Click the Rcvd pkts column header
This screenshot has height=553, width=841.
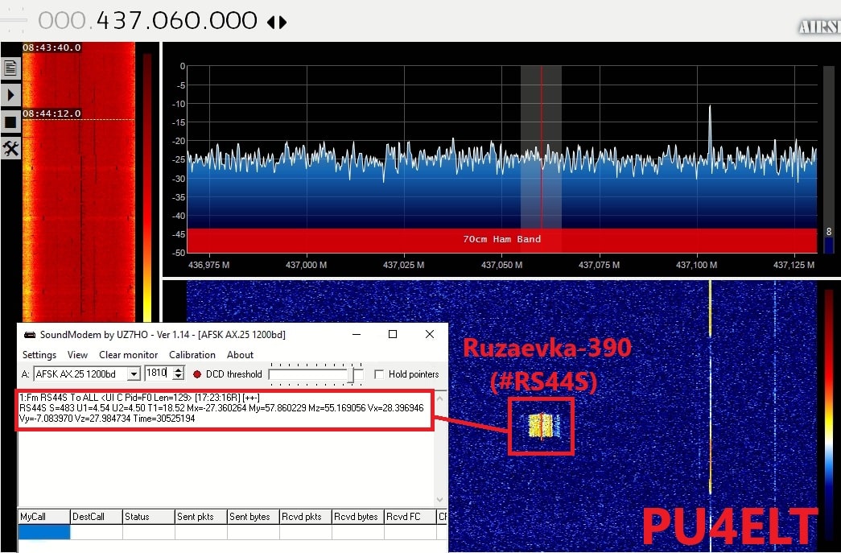(x=306, y=517)
